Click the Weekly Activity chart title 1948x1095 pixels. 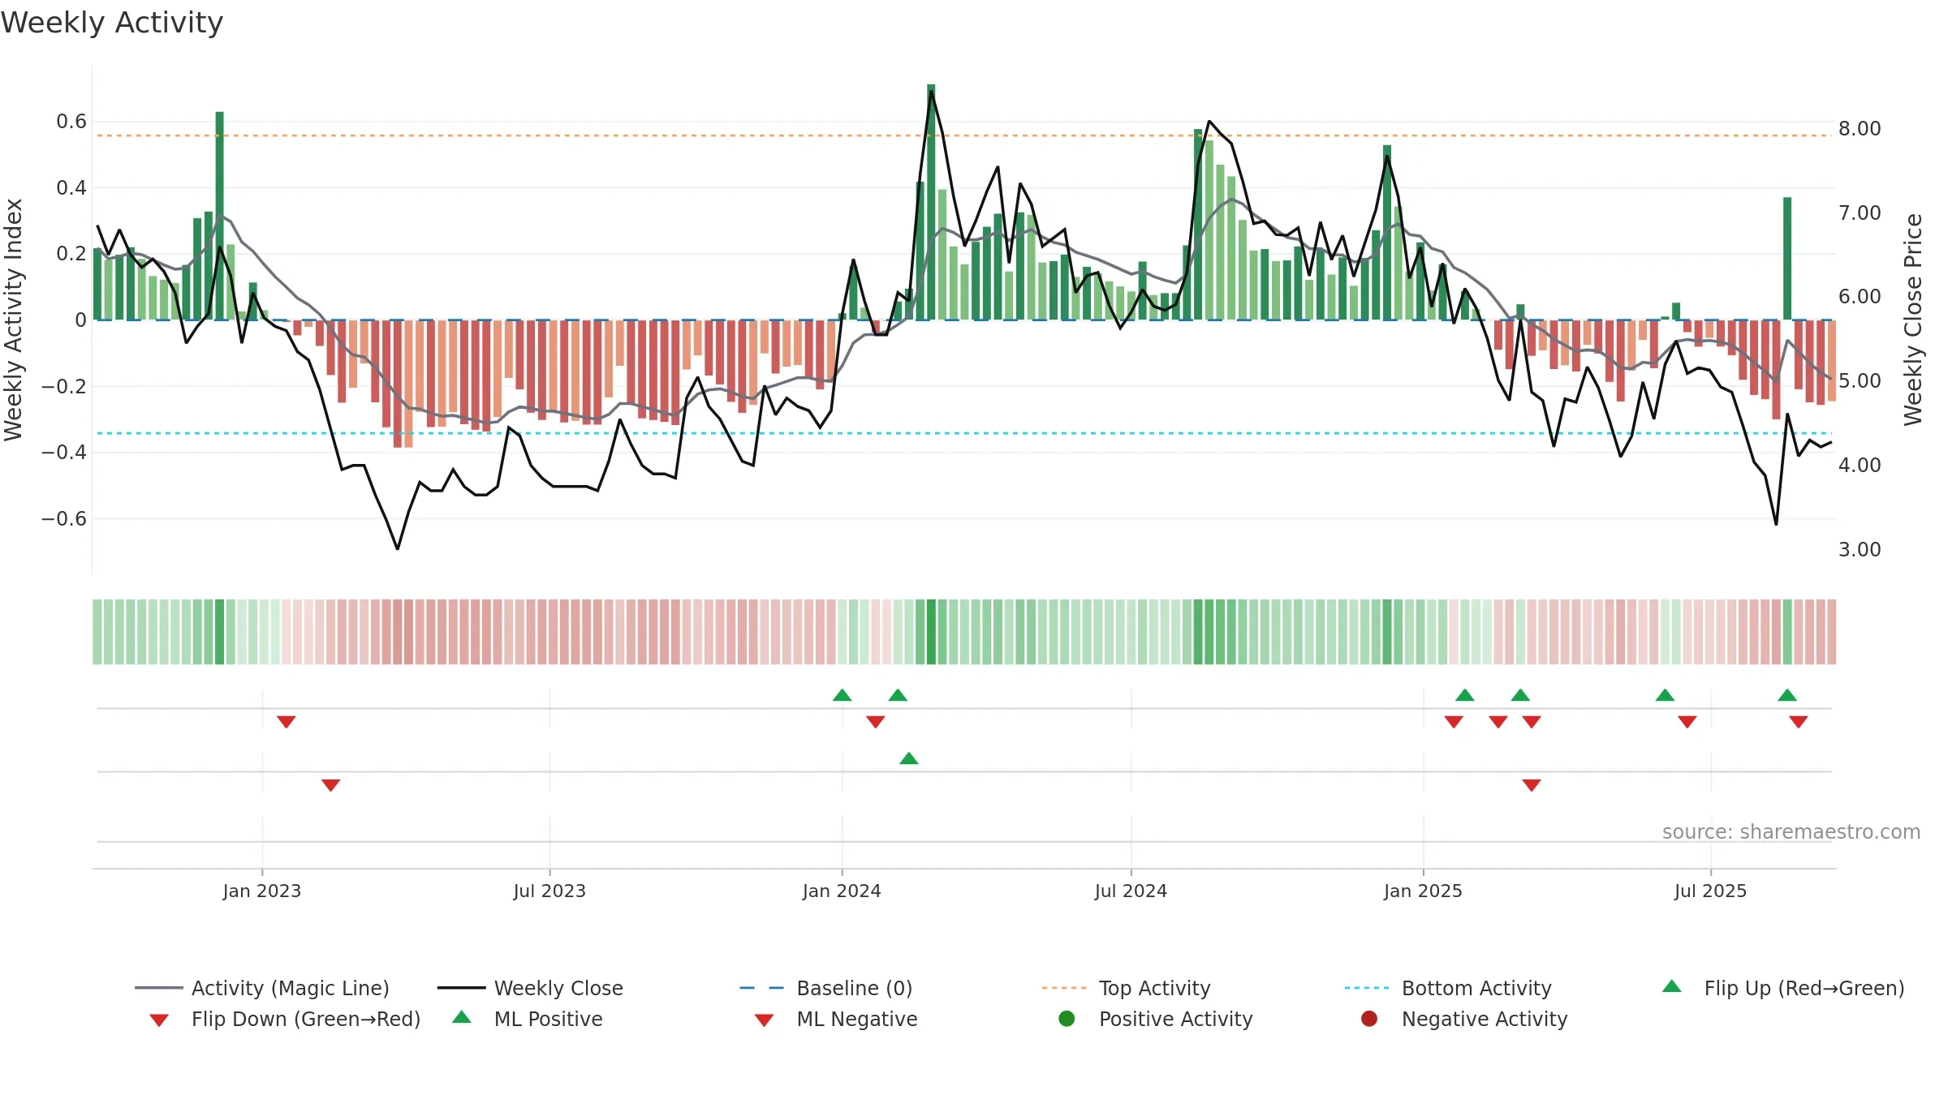click(112, 23)
